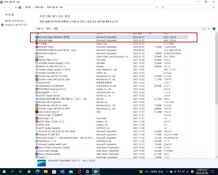This screenshot has width=218, height=175.
Task: Select WIZVERA Process Manager 1,0,5,0
Action: coord(111,63)
